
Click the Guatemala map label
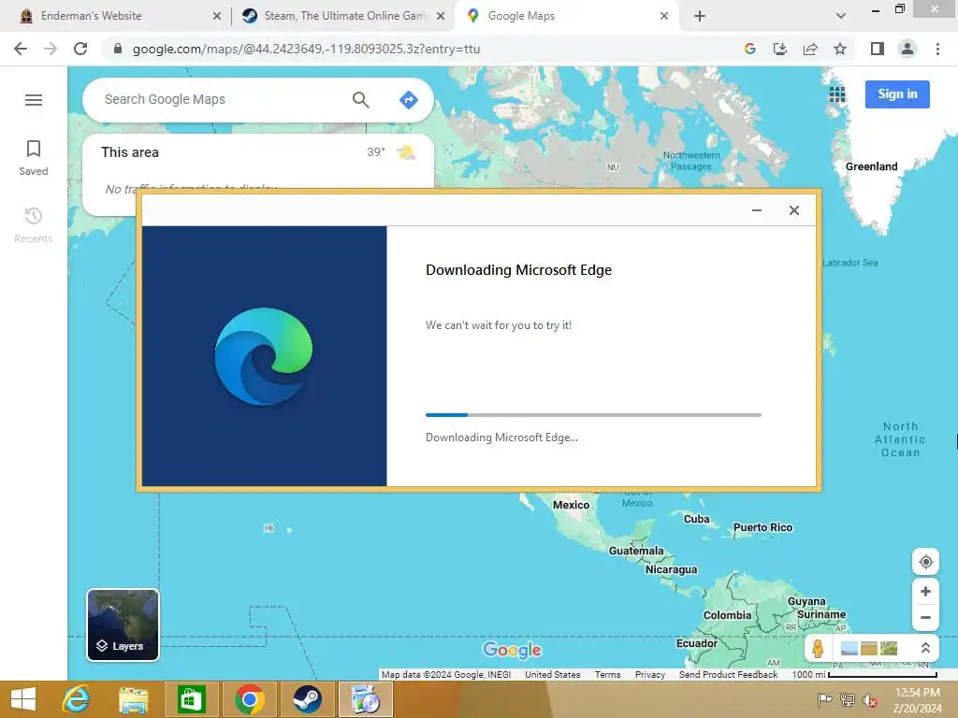pyautogui.click(x=636, y=551)
